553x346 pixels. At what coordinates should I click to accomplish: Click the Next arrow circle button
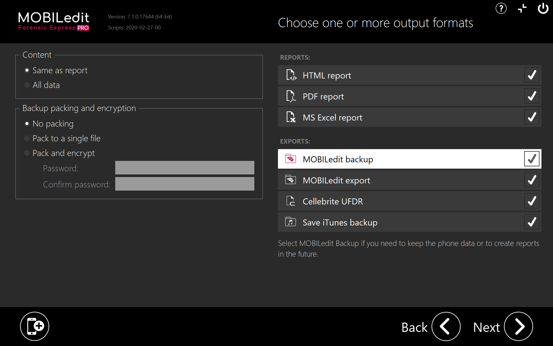(x=518, y=326)
